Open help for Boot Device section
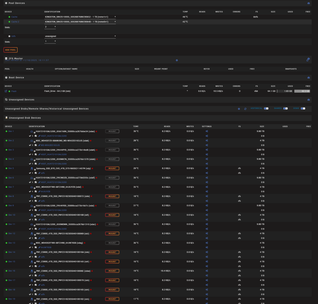Image resolution: width=318 pixels, height=304 pixels. (x=308, y=78)
